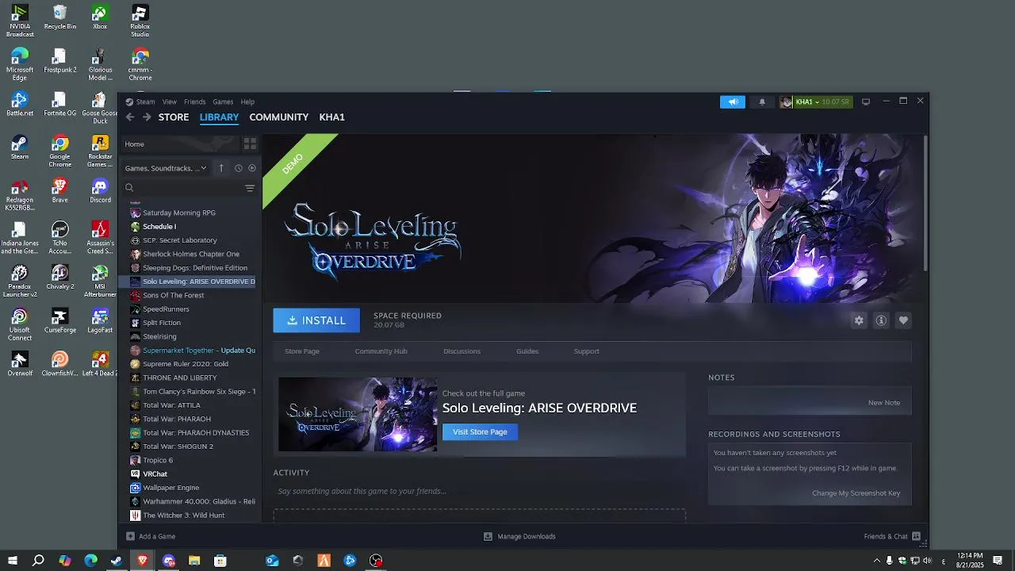Screen dimensions: 1015x571
Task: Open the View menu
Action: click(x=170, y=102)
